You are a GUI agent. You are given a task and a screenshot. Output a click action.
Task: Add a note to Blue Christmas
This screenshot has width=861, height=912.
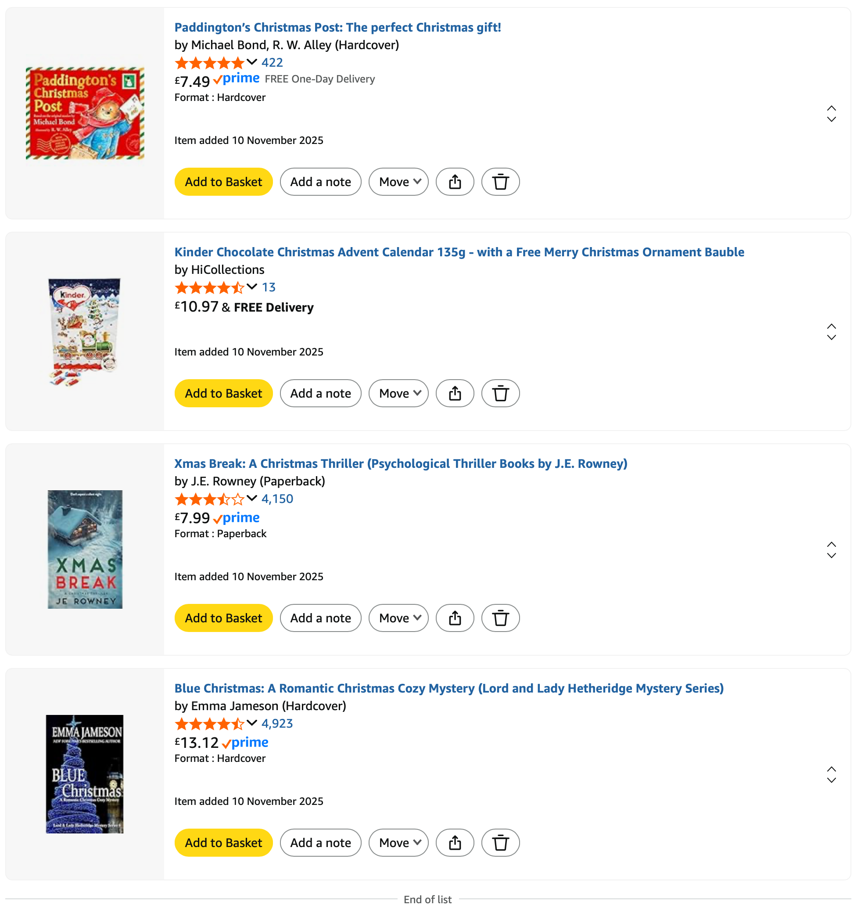[320, 843]
